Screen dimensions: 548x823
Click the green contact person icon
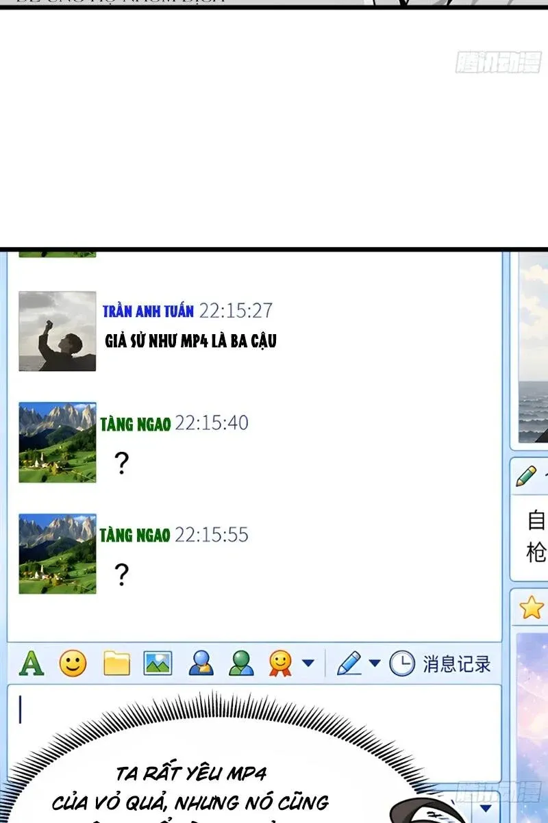241,663
